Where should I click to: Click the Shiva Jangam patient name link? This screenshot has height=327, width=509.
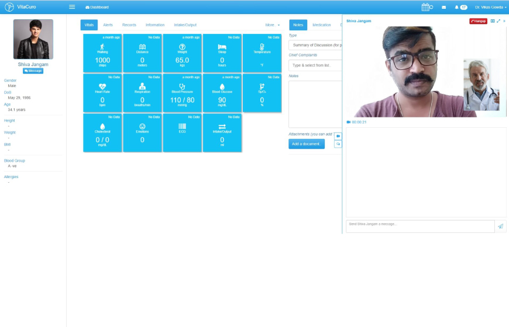pyautogui.click(x=33, y=64)
